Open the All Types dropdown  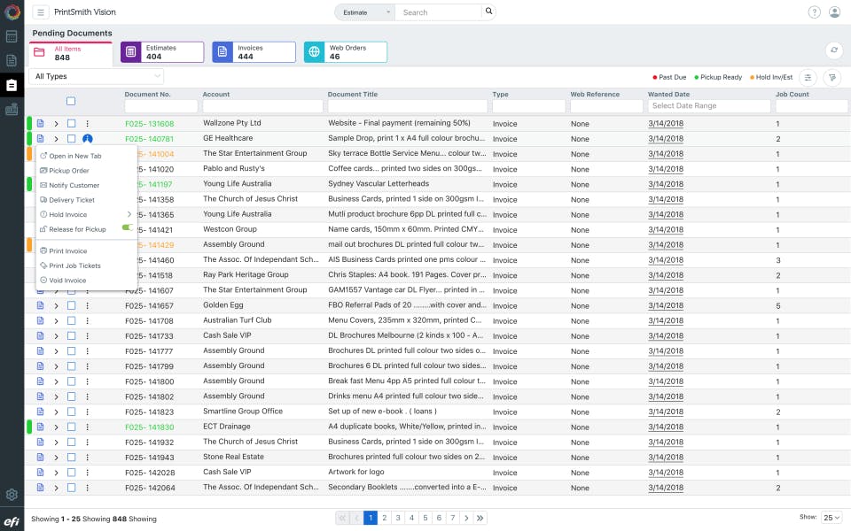click(x=96, y=77)
